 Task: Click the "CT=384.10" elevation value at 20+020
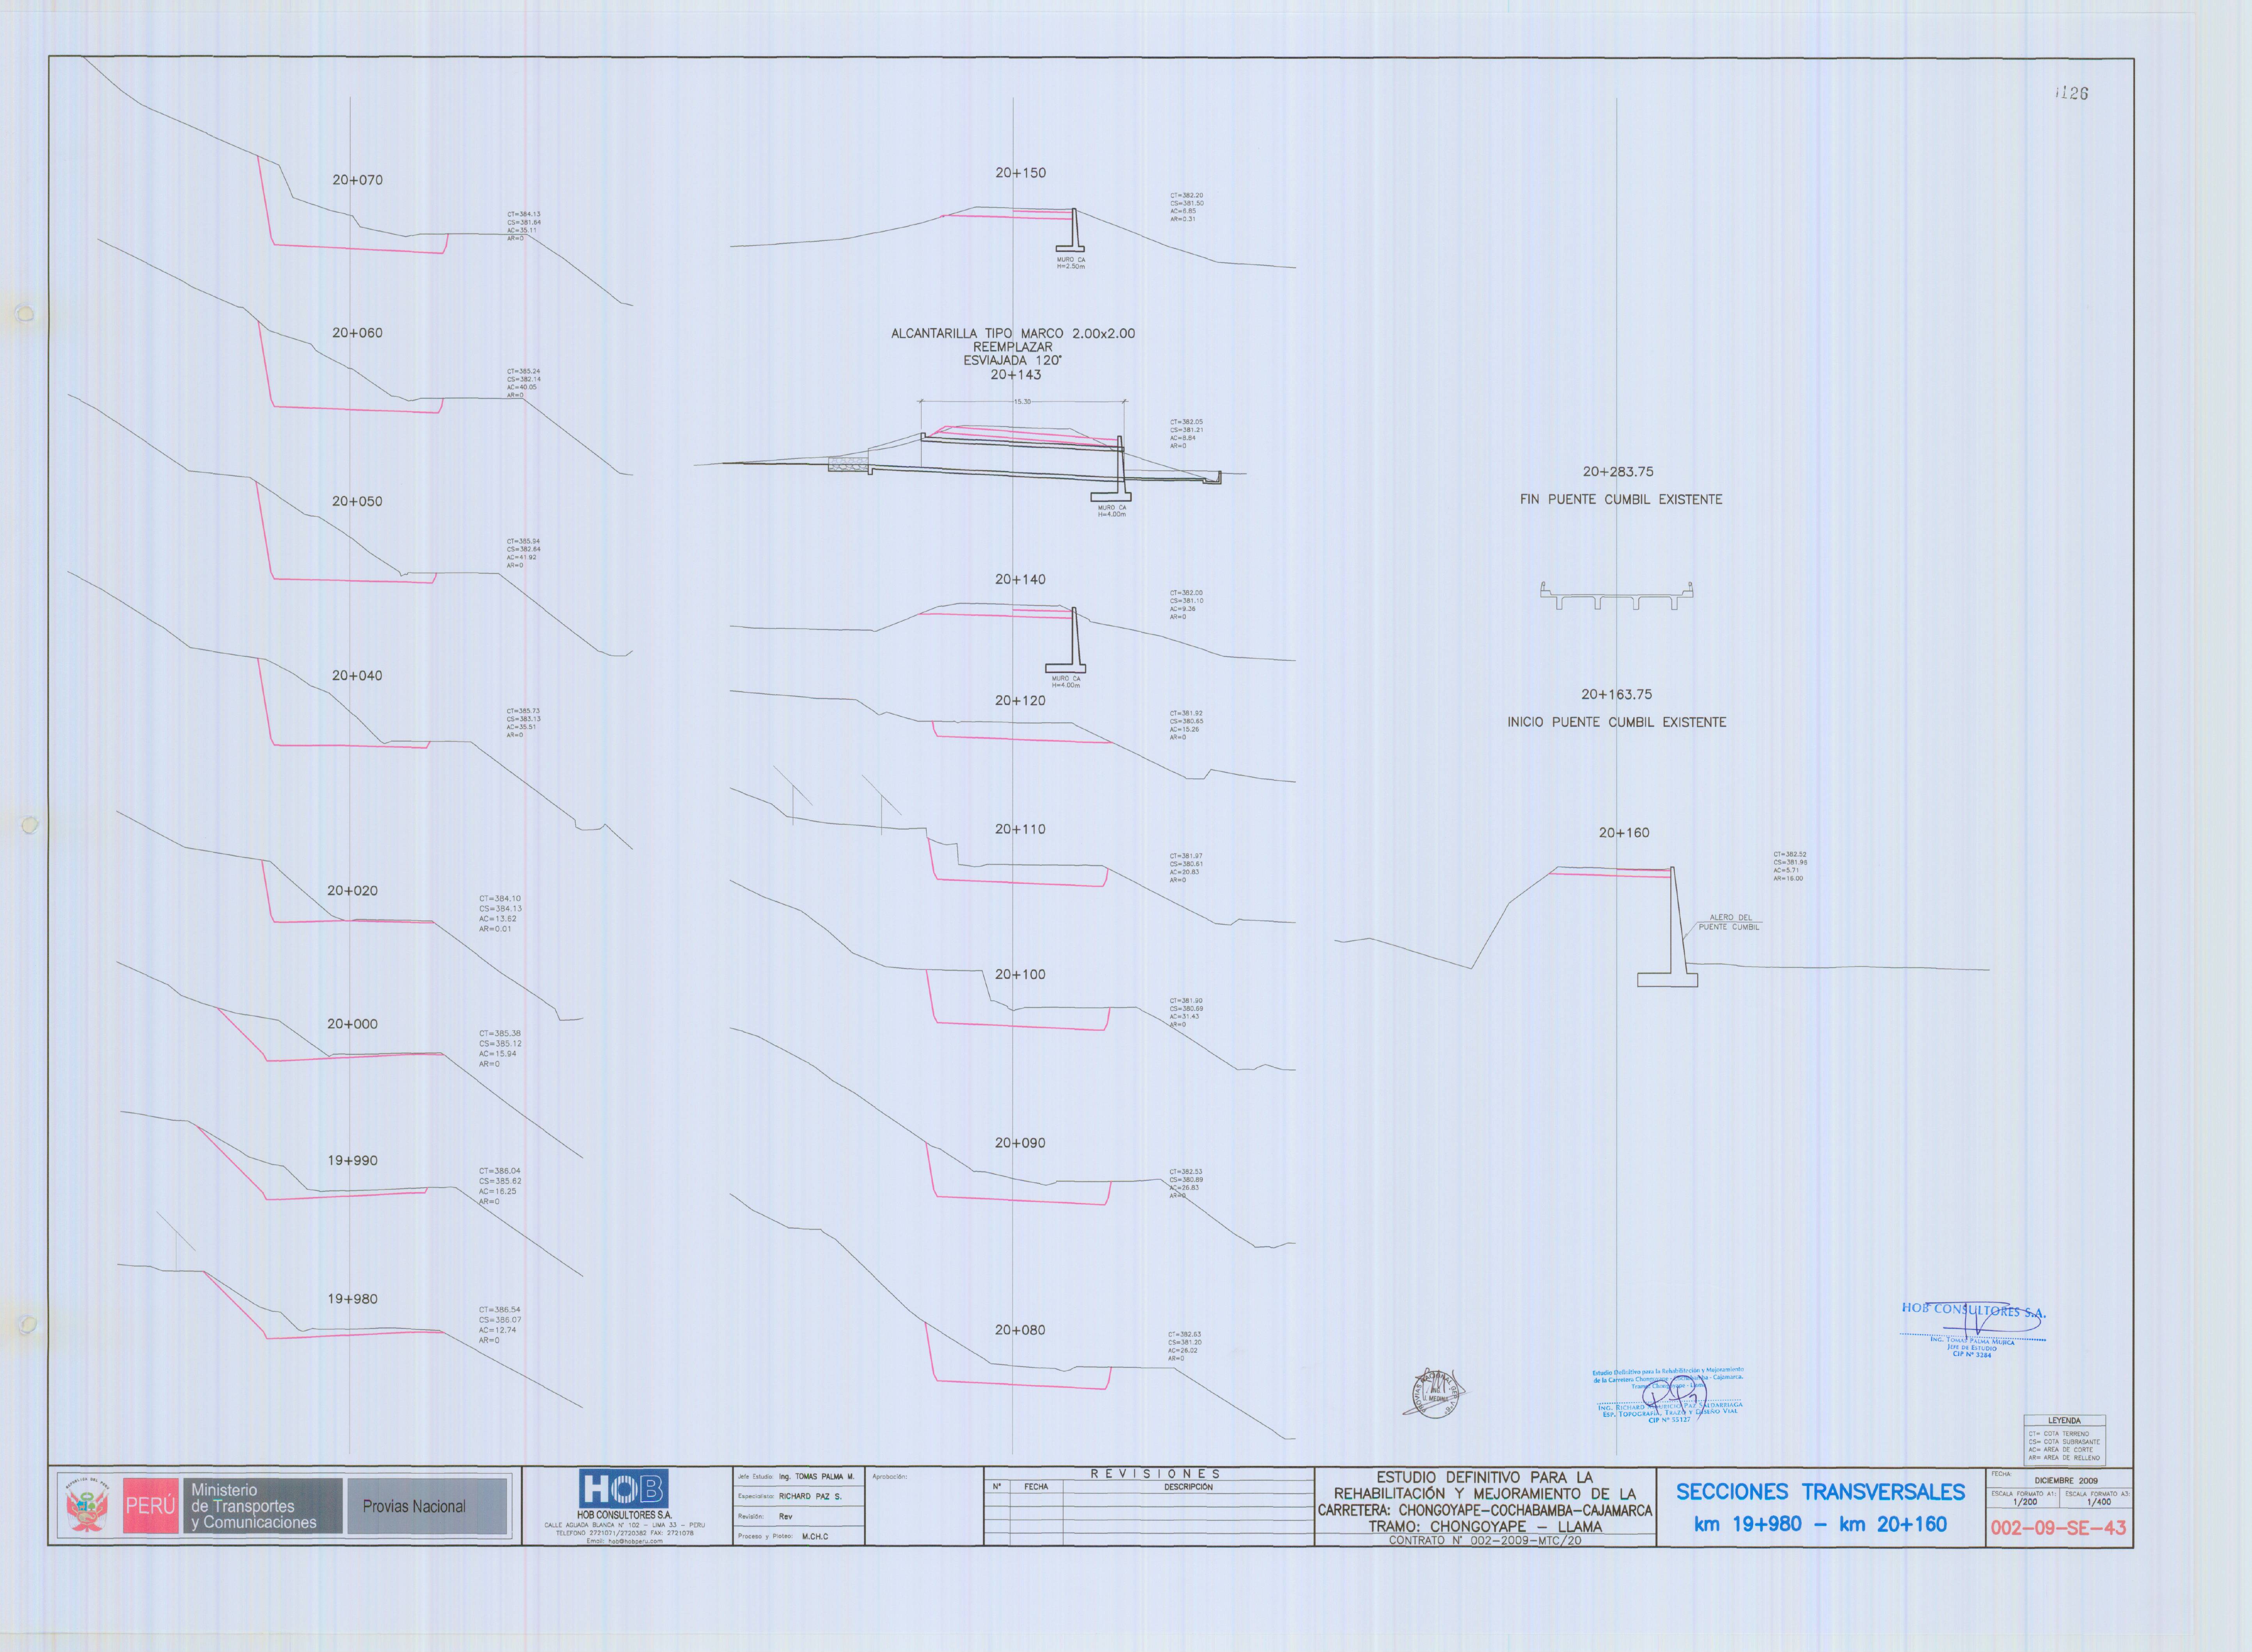pyautogui.click(x=500, y=899)
